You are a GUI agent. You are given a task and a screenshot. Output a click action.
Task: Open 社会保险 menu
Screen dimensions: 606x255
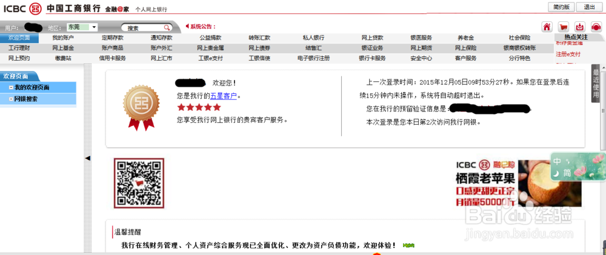[x=520, y=38]
